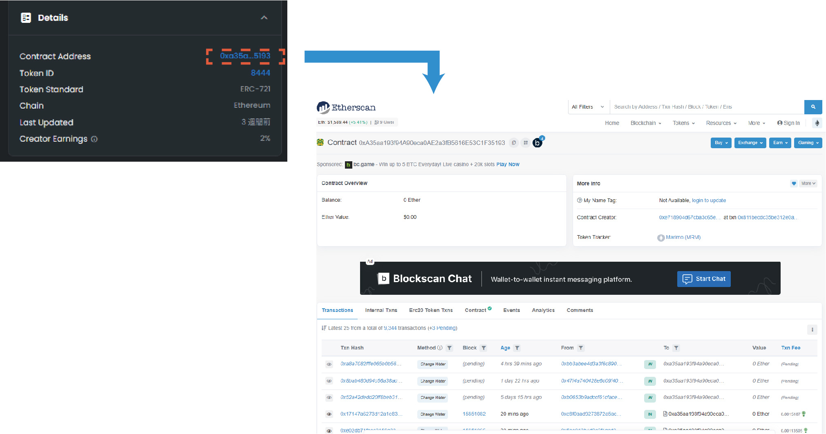Image resolution: width=826 pixels, height=434 pixels.
Task: Open the three-dot options for transactions table
Action: click(x=812, y=329)
